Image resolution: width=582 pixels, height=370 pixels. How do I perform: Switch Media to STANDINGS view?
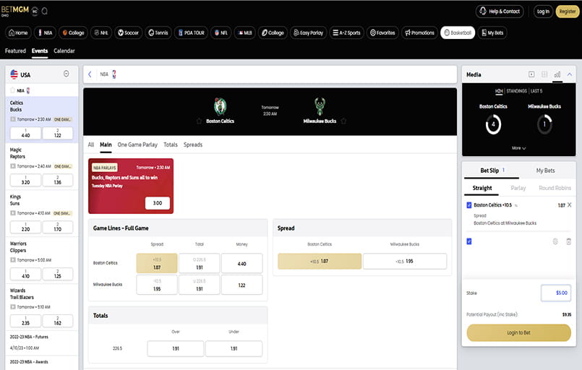click(516, 91)
